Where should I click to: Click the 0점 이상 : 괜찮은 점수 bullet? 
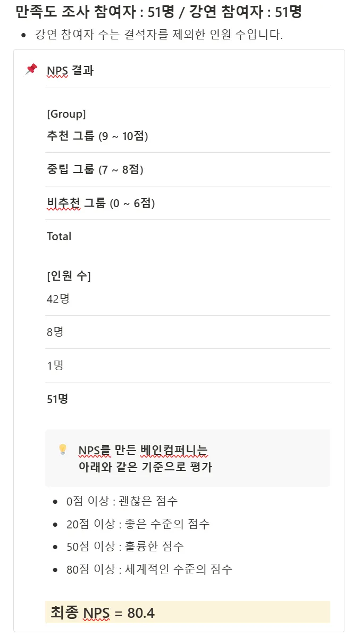point(122,501)
